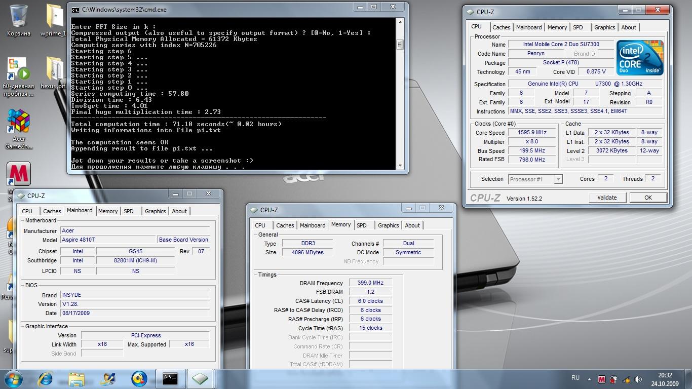Click the Core VID value 0.875 V
Screen dimensions: 692x389
point(596,71)
